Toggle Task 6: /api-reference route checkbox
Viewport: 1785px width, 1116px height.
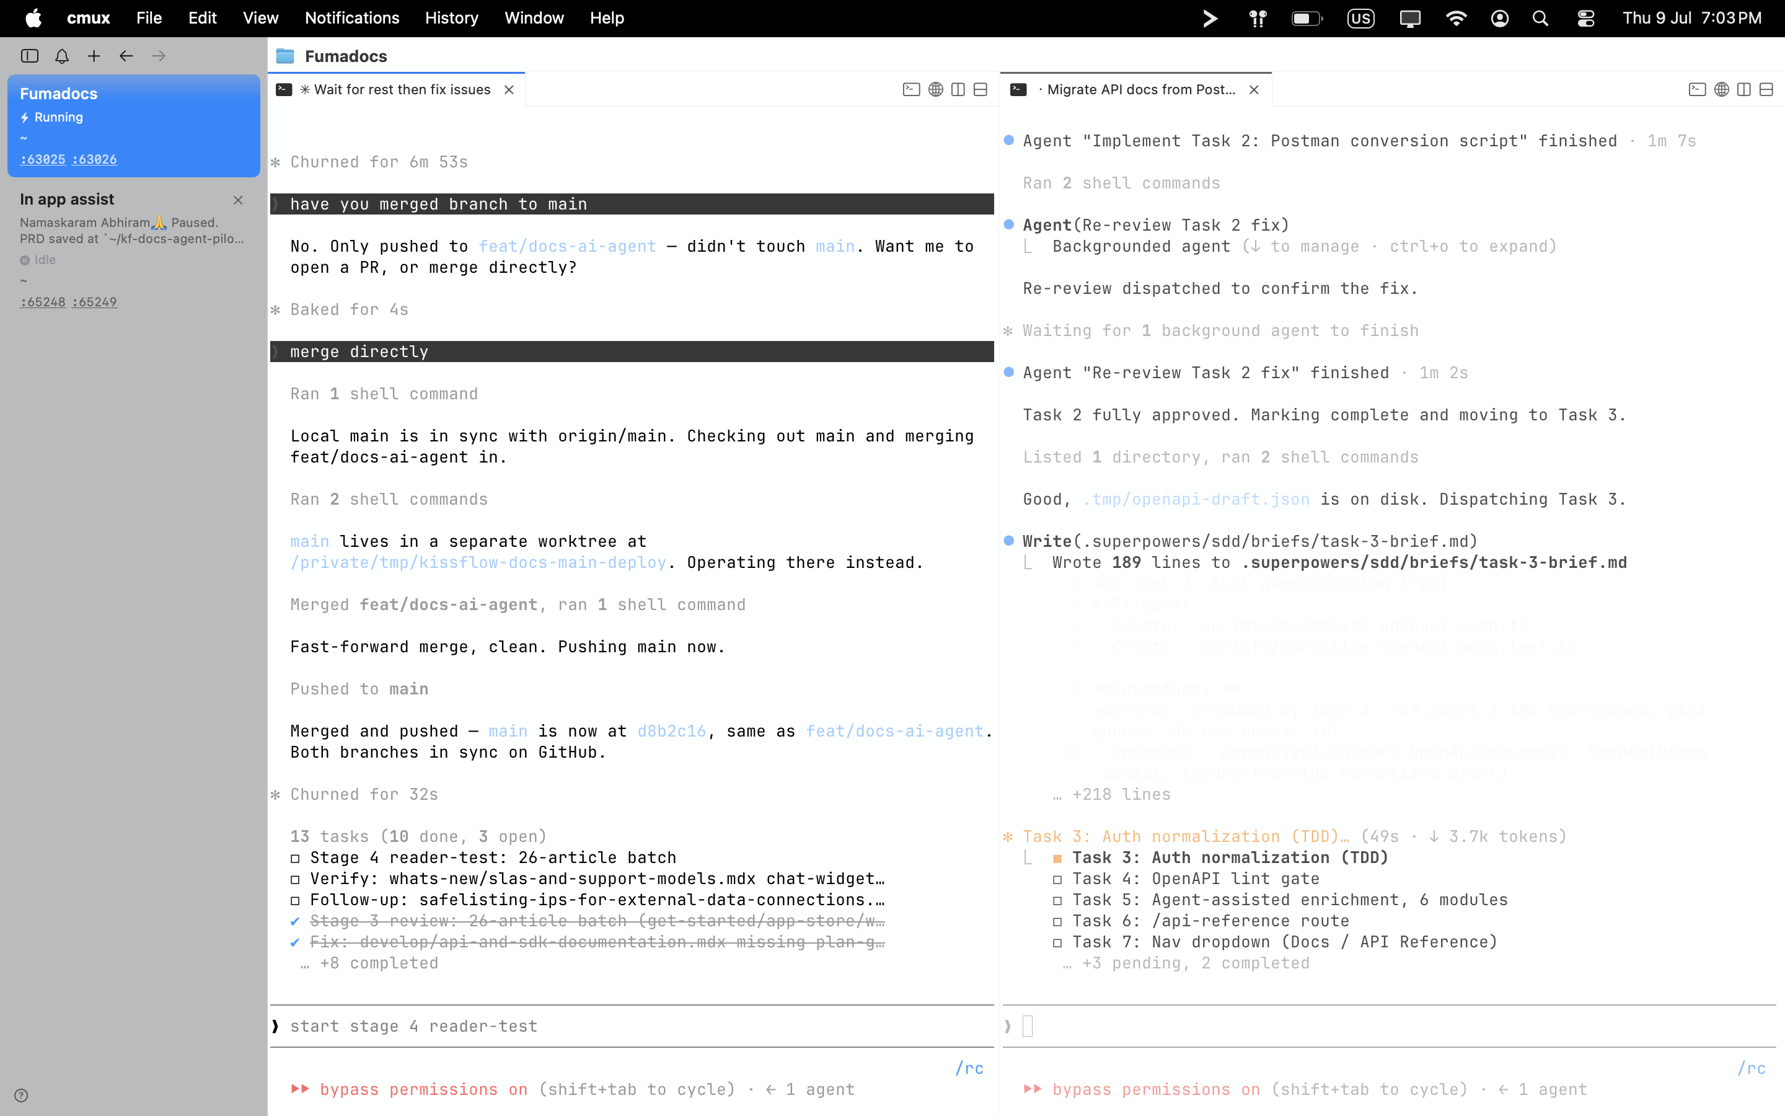pyautogui.click(x=1058, y=922)
